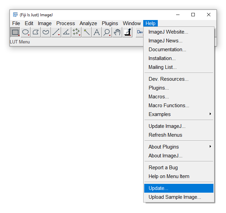The width and height of the screenshot is (226, 213).
Task: Select the Wand tracing tool
Action: 87,32
